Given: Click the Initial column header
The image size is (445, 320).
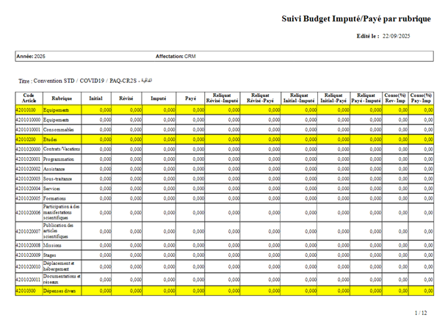Looking at the screenshot, I should (x=96, y=98).
